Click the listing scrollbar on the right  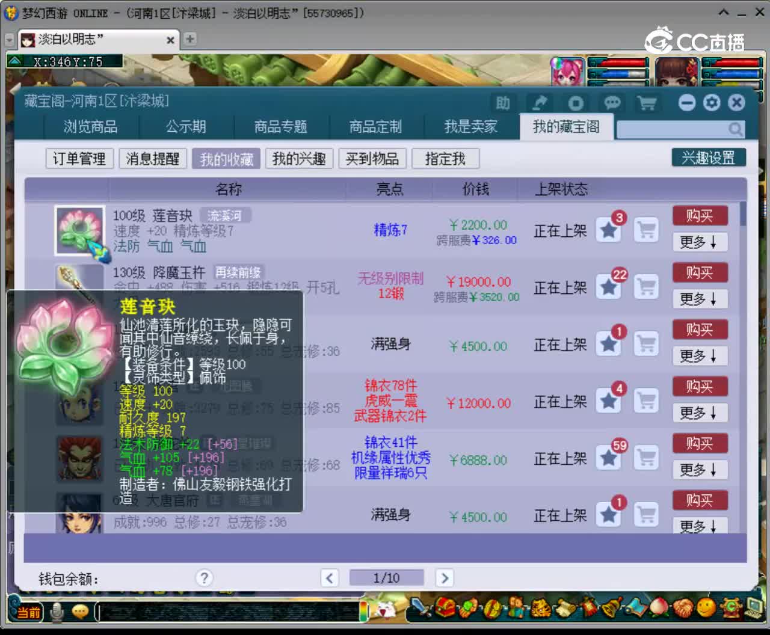pos(743,214)
